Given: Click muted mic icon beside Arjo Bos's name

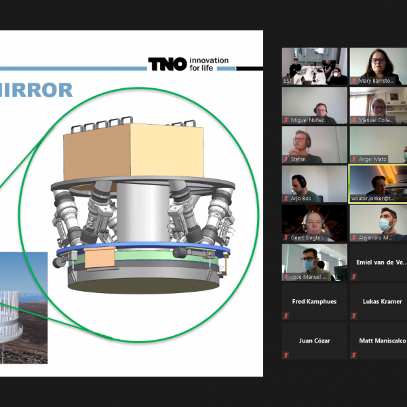Looking at the screenshot, I should 287,199.
